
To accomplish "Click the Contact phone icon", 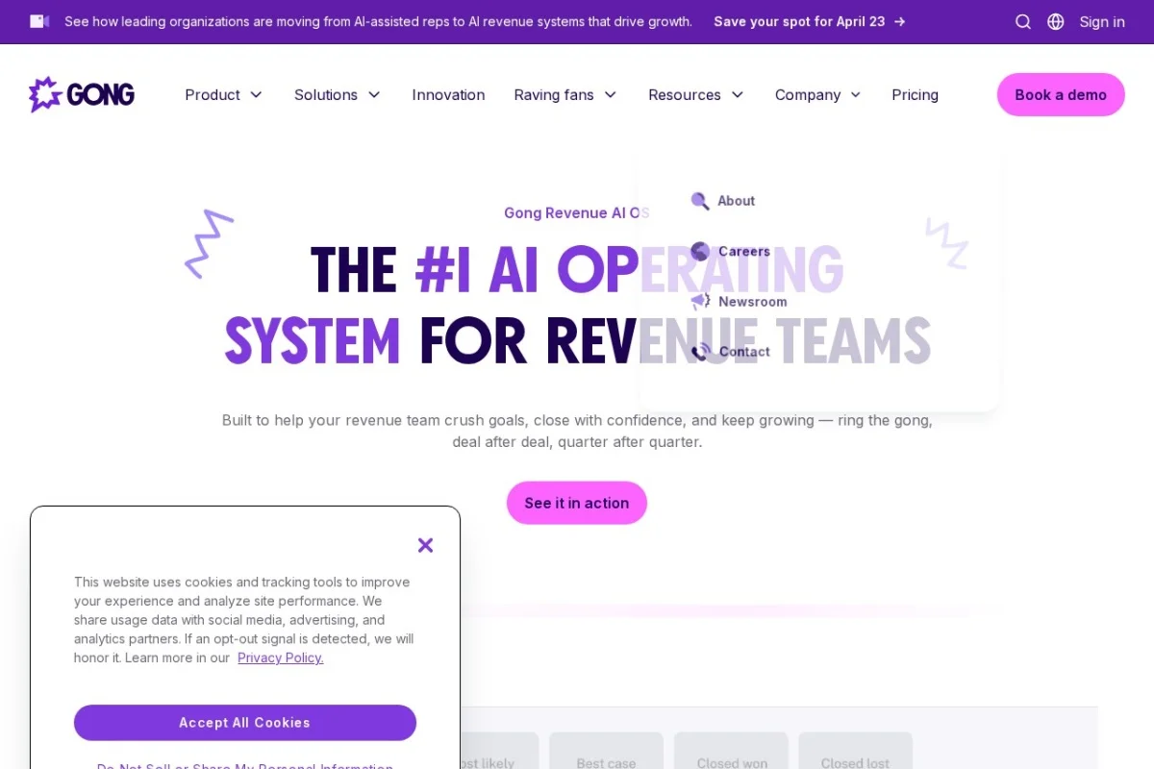I will (700, 351).
